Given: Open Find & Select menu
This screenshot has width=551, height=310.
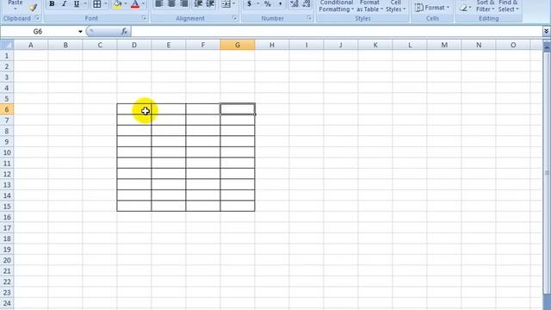Looking at the screenshot, I should coord(508,6).
